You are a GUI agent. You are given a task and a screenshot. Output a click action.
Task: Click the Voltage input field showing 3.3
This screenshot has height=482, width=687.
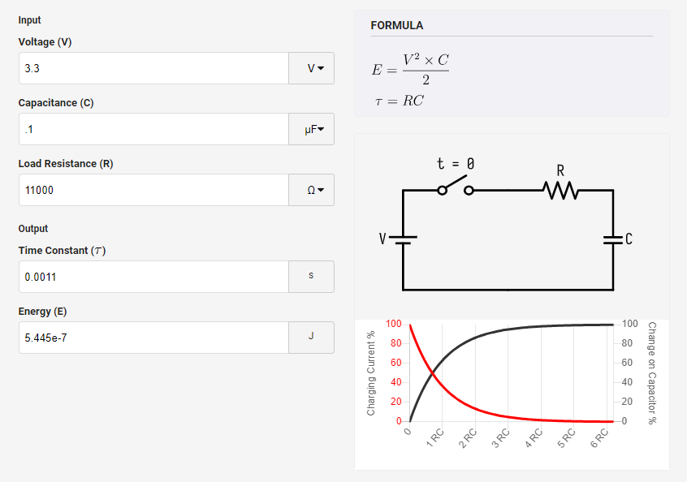click(x=153, y=68)
